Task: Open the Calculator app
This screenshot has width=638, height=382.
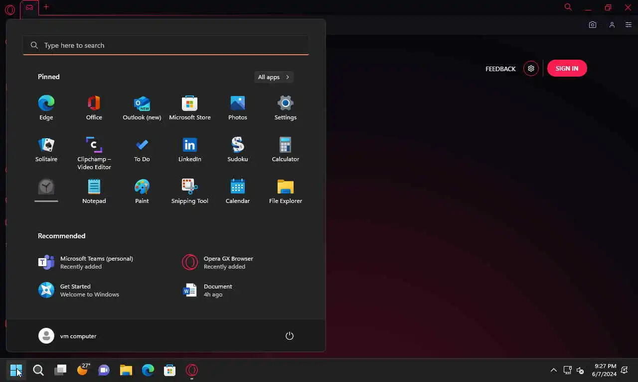Action: point(286,150)
